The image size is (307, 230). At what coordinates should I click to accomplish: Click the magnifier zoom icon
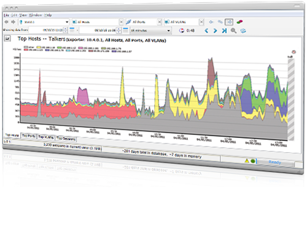tap(233, 31)
